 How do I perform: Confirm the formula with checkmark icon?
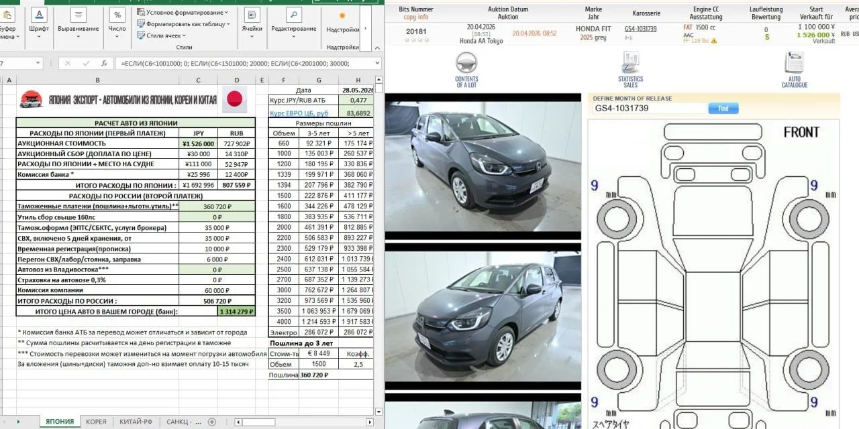pyautogui.click(x=85, y=63)
